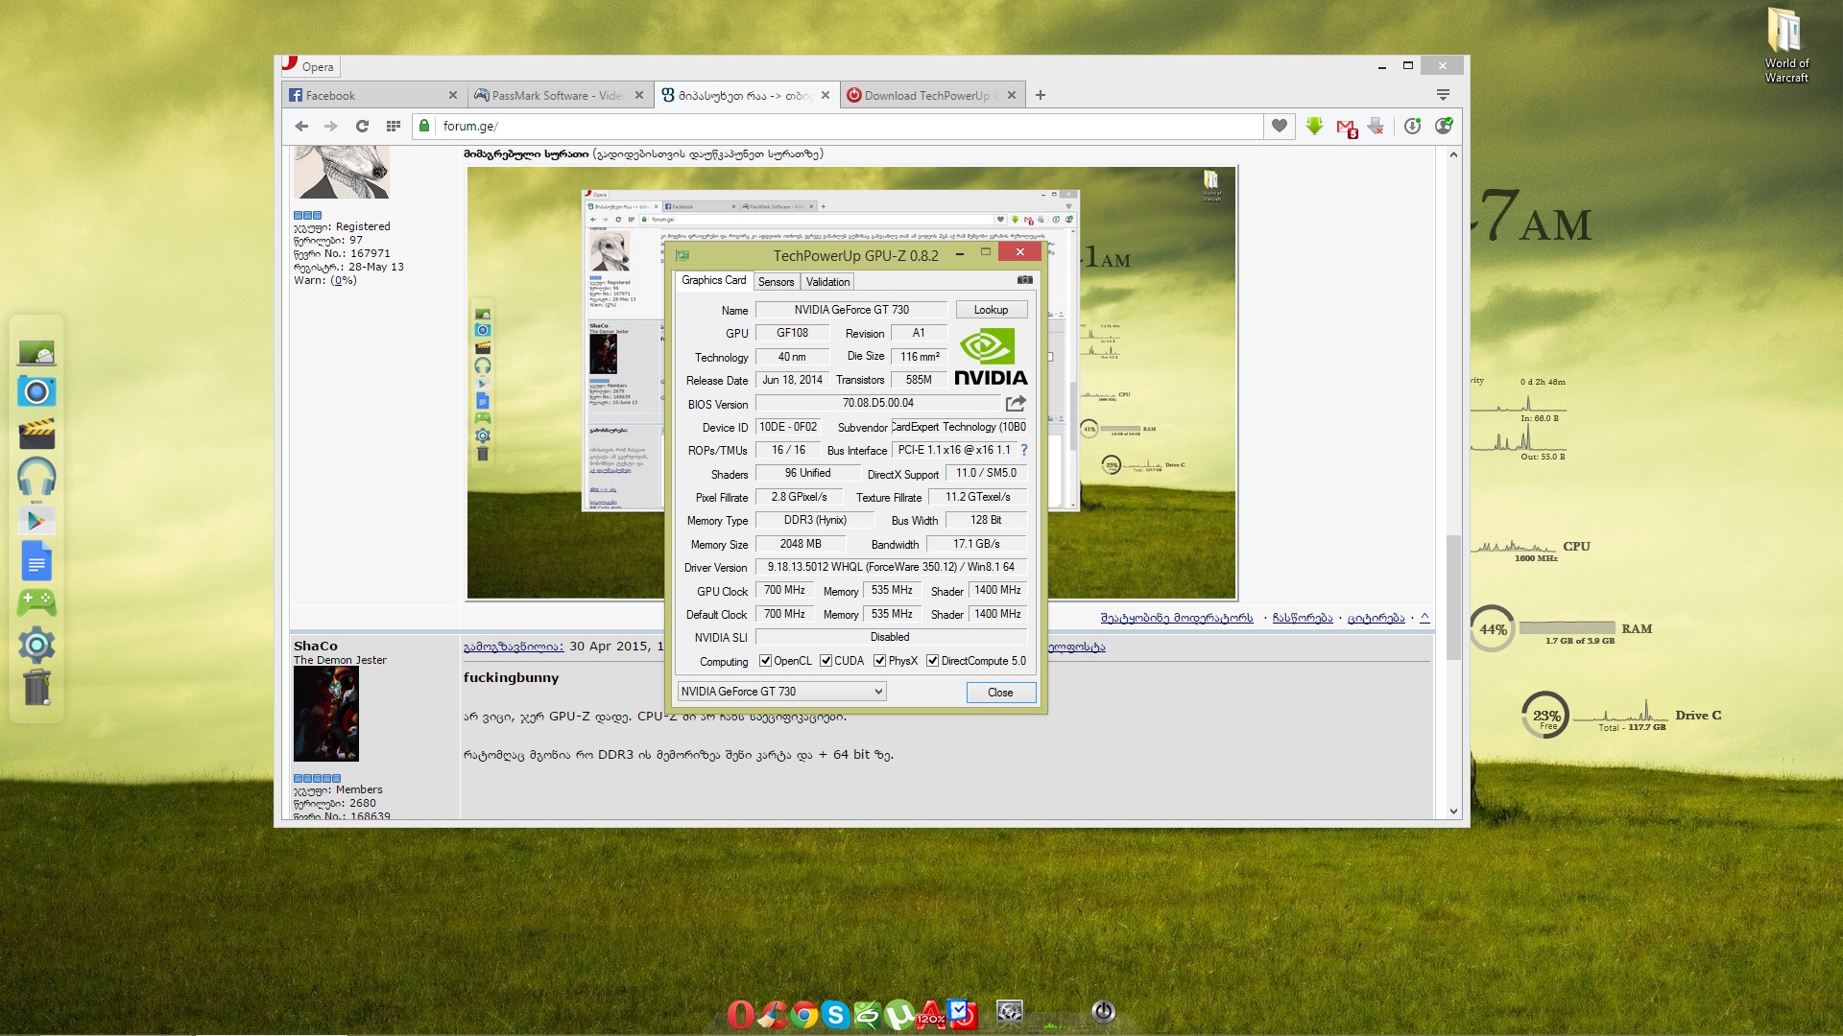
Task: Expand the NVIDIA GeForce GT 730 dropdown
Action: 877,692
